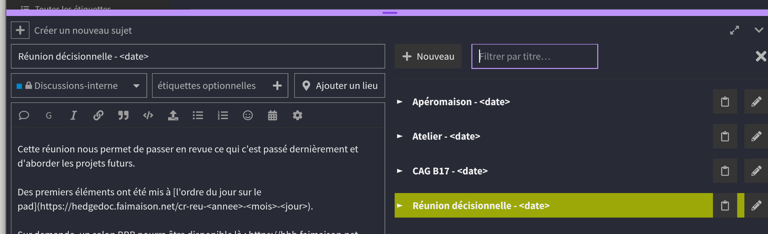The width and height of the screenshot is (768, 234).
Task: Click the Nouveau template button
Action: (428, 57)
